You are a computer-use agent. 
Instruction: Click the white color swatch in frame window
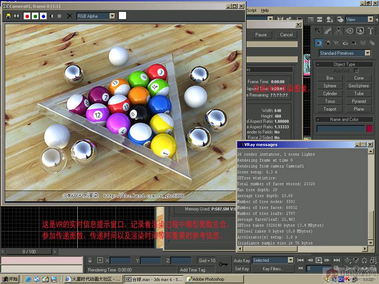pyautogui.click(x=122, y=16)
